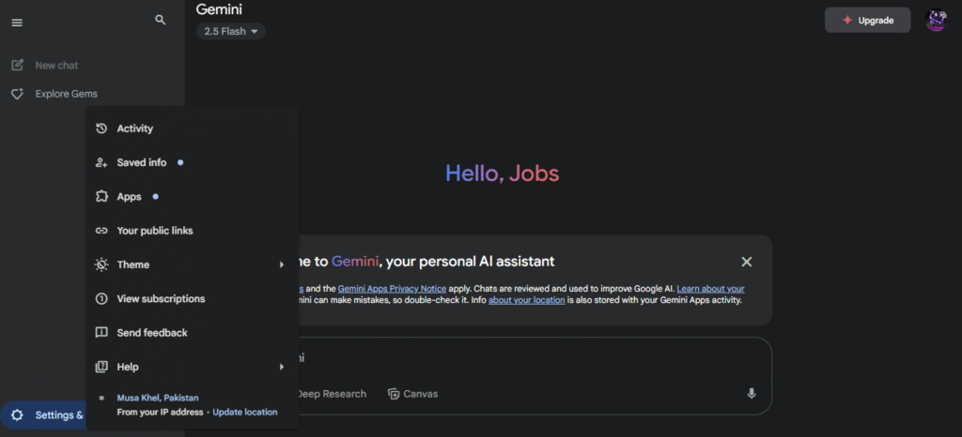This screenshot has height=437, width=962.
Task: Click the hamburger main menu icon
Action: tap(17, 23)
